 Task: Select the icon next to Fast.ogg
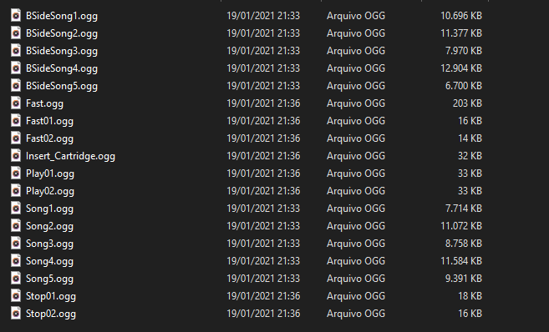pos(16,103)
